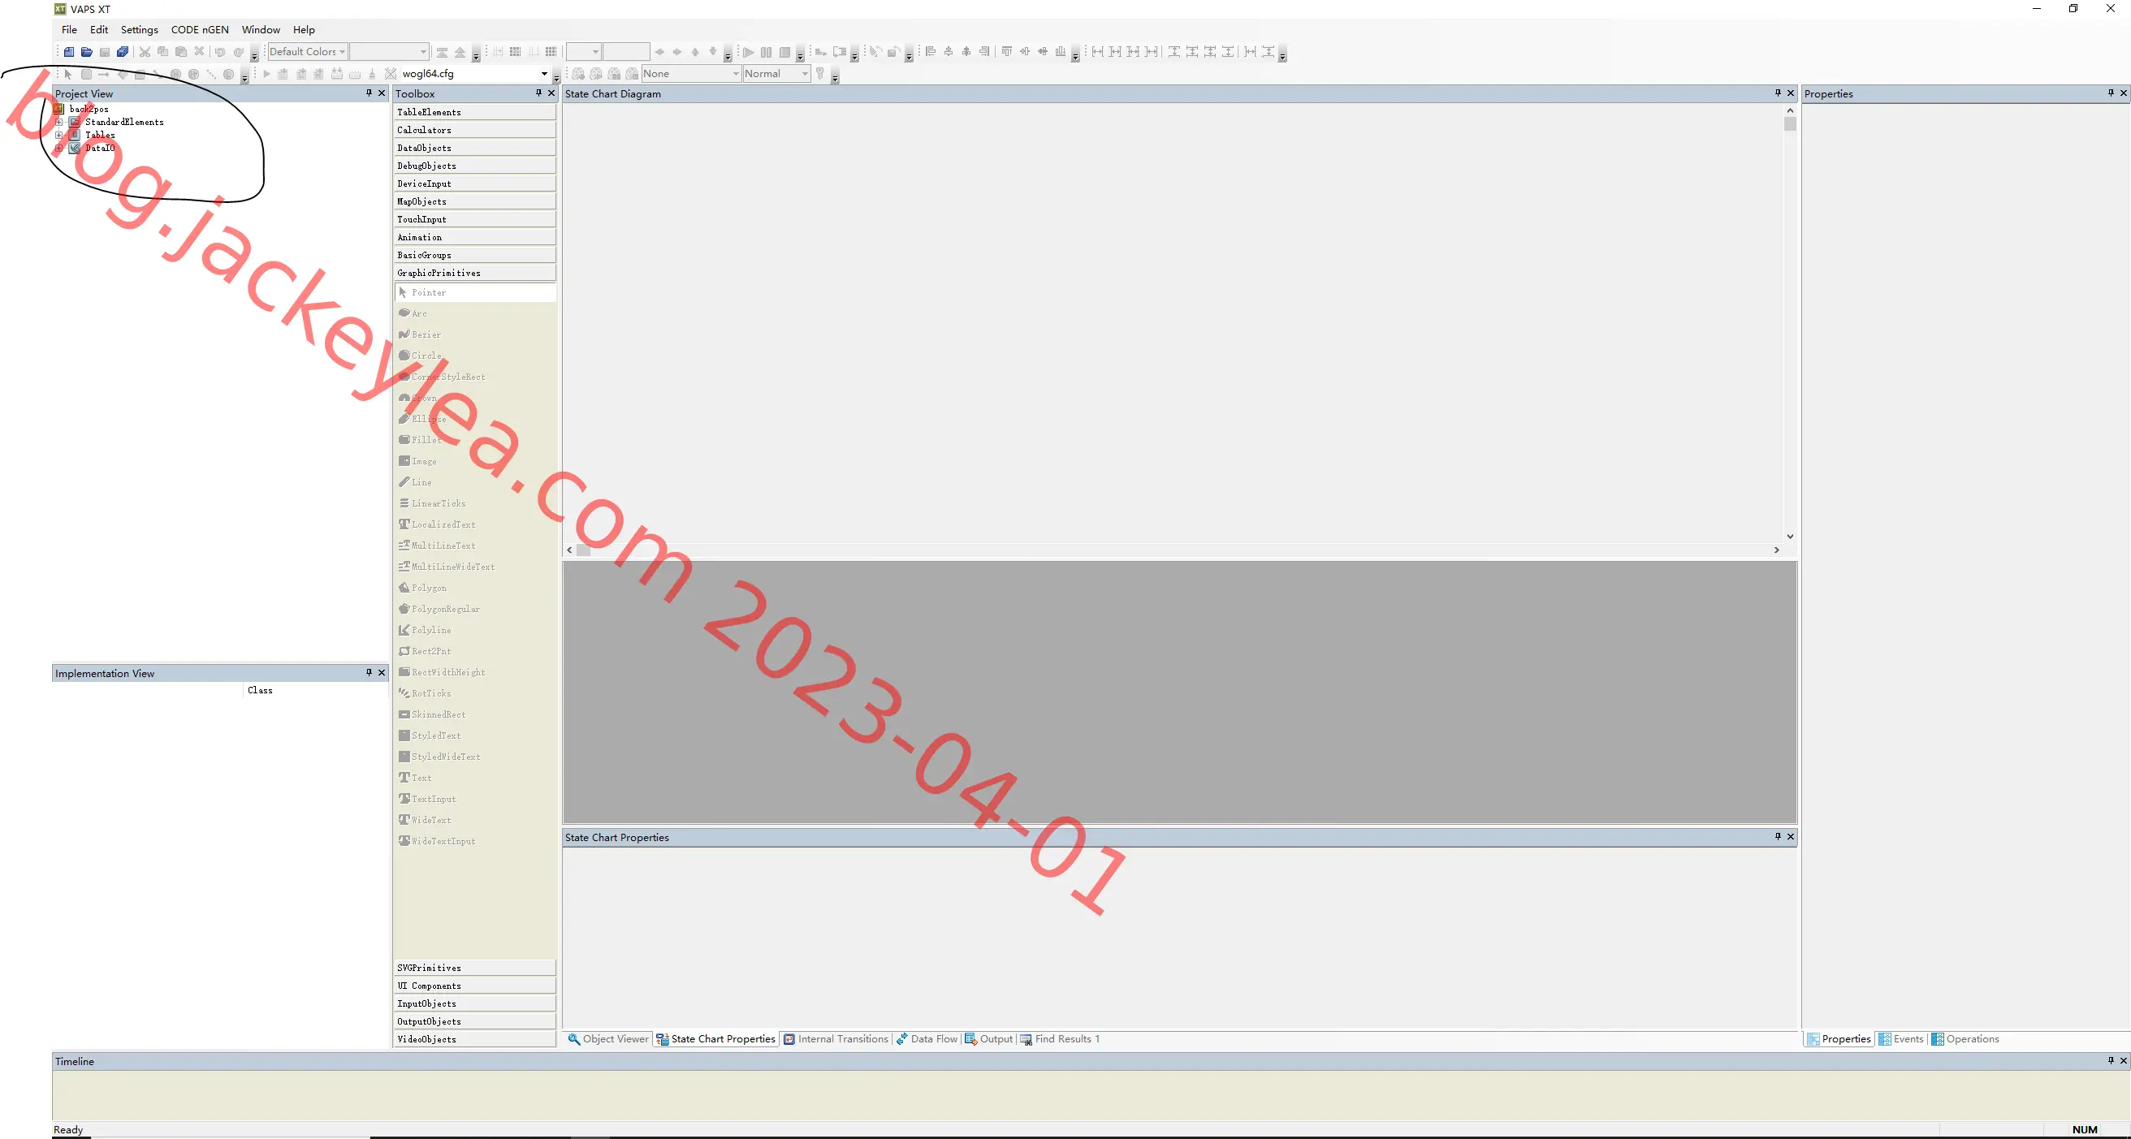2131x1139 pixels.
Task: Open the Default Colors dropdown
Action: (307, 51)
